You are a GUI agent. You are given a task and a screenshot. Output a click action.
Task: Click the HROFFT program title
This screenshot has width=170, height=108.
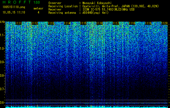pos(17,2)
